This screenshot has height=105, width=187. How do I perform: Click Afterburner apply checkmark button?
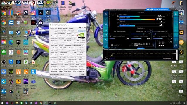click(106, 45)
